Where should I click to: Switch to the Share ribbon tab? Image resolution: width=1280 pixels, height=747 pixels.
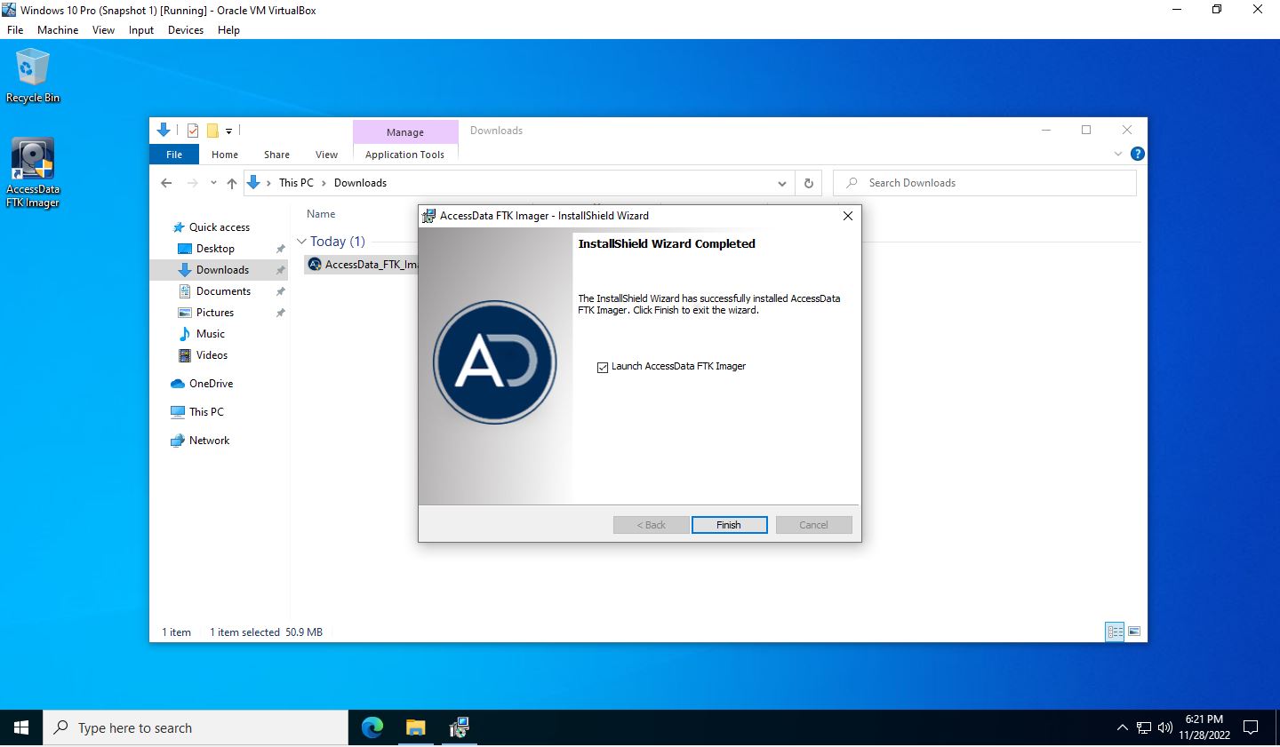pyautogui.click(x=276, y=155)
